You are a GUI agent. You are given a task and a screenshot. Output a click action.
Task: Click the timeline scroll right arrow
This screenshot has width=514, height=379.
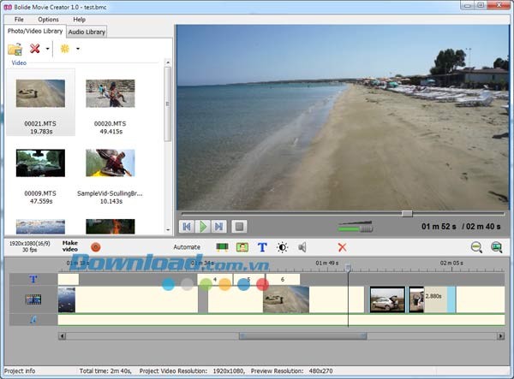pyautogui.click(x=500, y=336)
